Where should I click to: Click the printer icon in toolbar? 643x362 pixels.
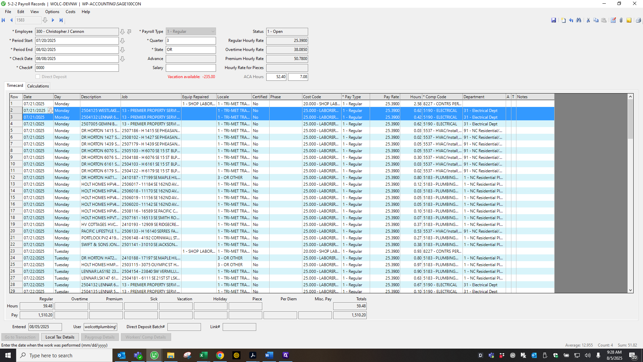tap(638, 20)
